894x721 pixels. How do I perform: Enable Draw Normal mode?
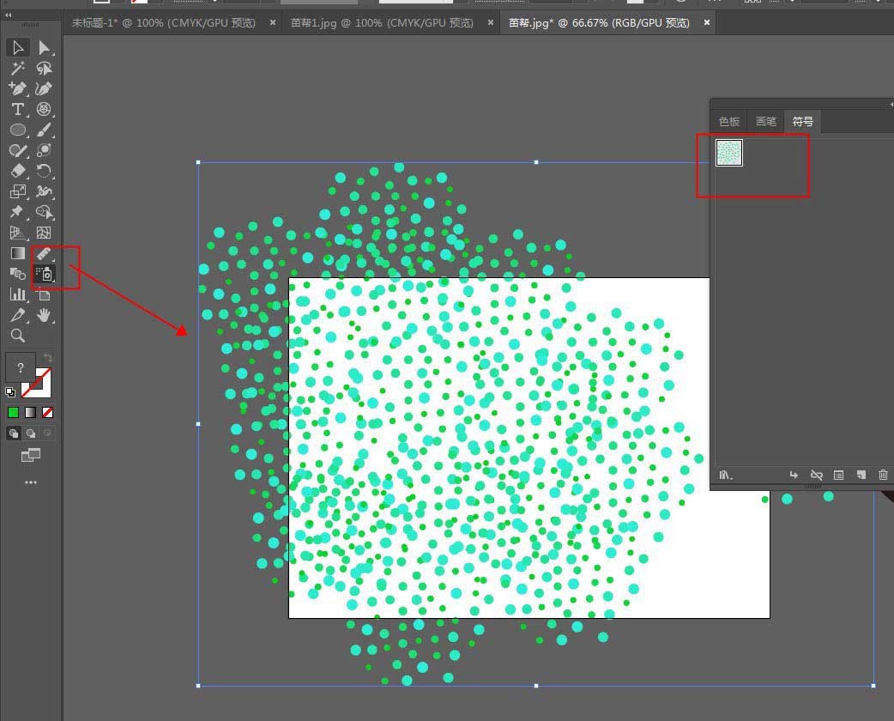(13, 433)
